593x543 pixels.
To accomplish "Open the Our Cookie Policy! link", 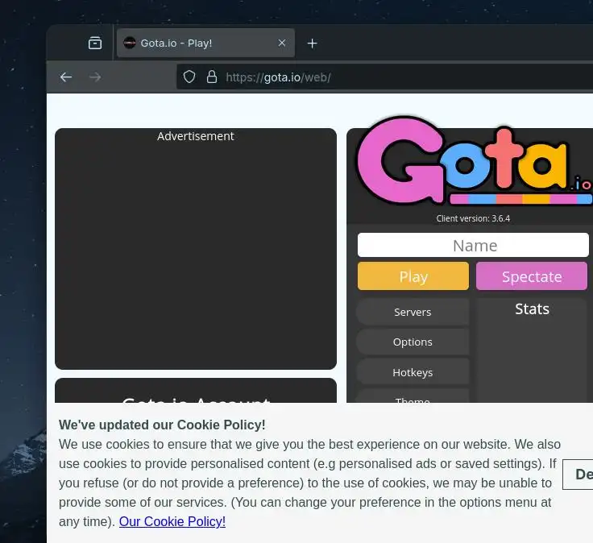I will (172, 521).
